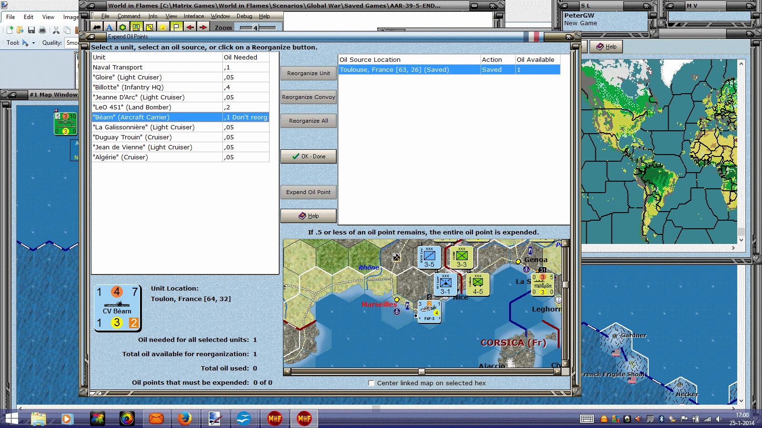Viewport: 762px width, 428px height.
Task: Click the open folder icon in image editor
Action: (x=20, y=30)
